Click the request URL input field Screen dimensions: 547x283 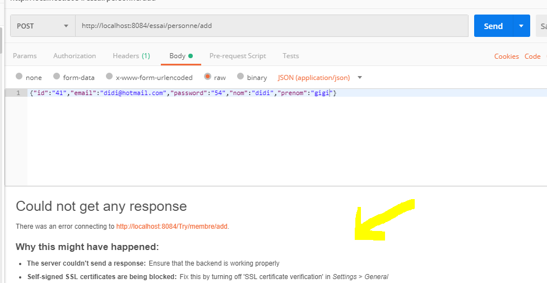coord(272,26)
